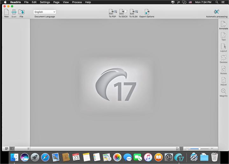Open Trash from the Dock
Image resolution: width=229 pixels, height=164 pixels.
pos(214,157)
